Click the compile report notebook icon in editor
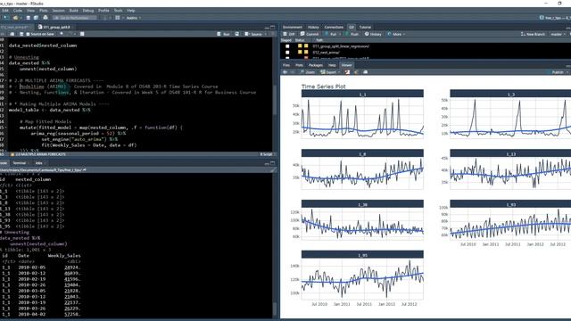 [82, 34]
